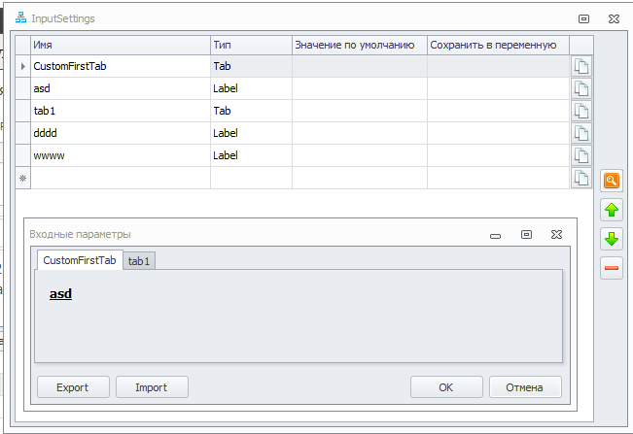
Task: Click the InputSettings window icon
Action: [x=20, y=18]
